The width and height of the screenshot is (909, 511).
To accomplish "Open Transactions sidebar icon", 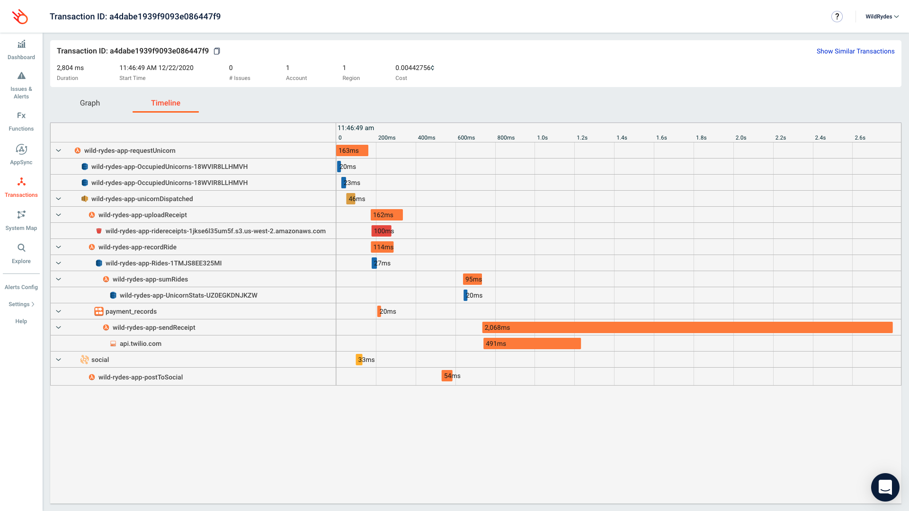I will click(21, 182).
